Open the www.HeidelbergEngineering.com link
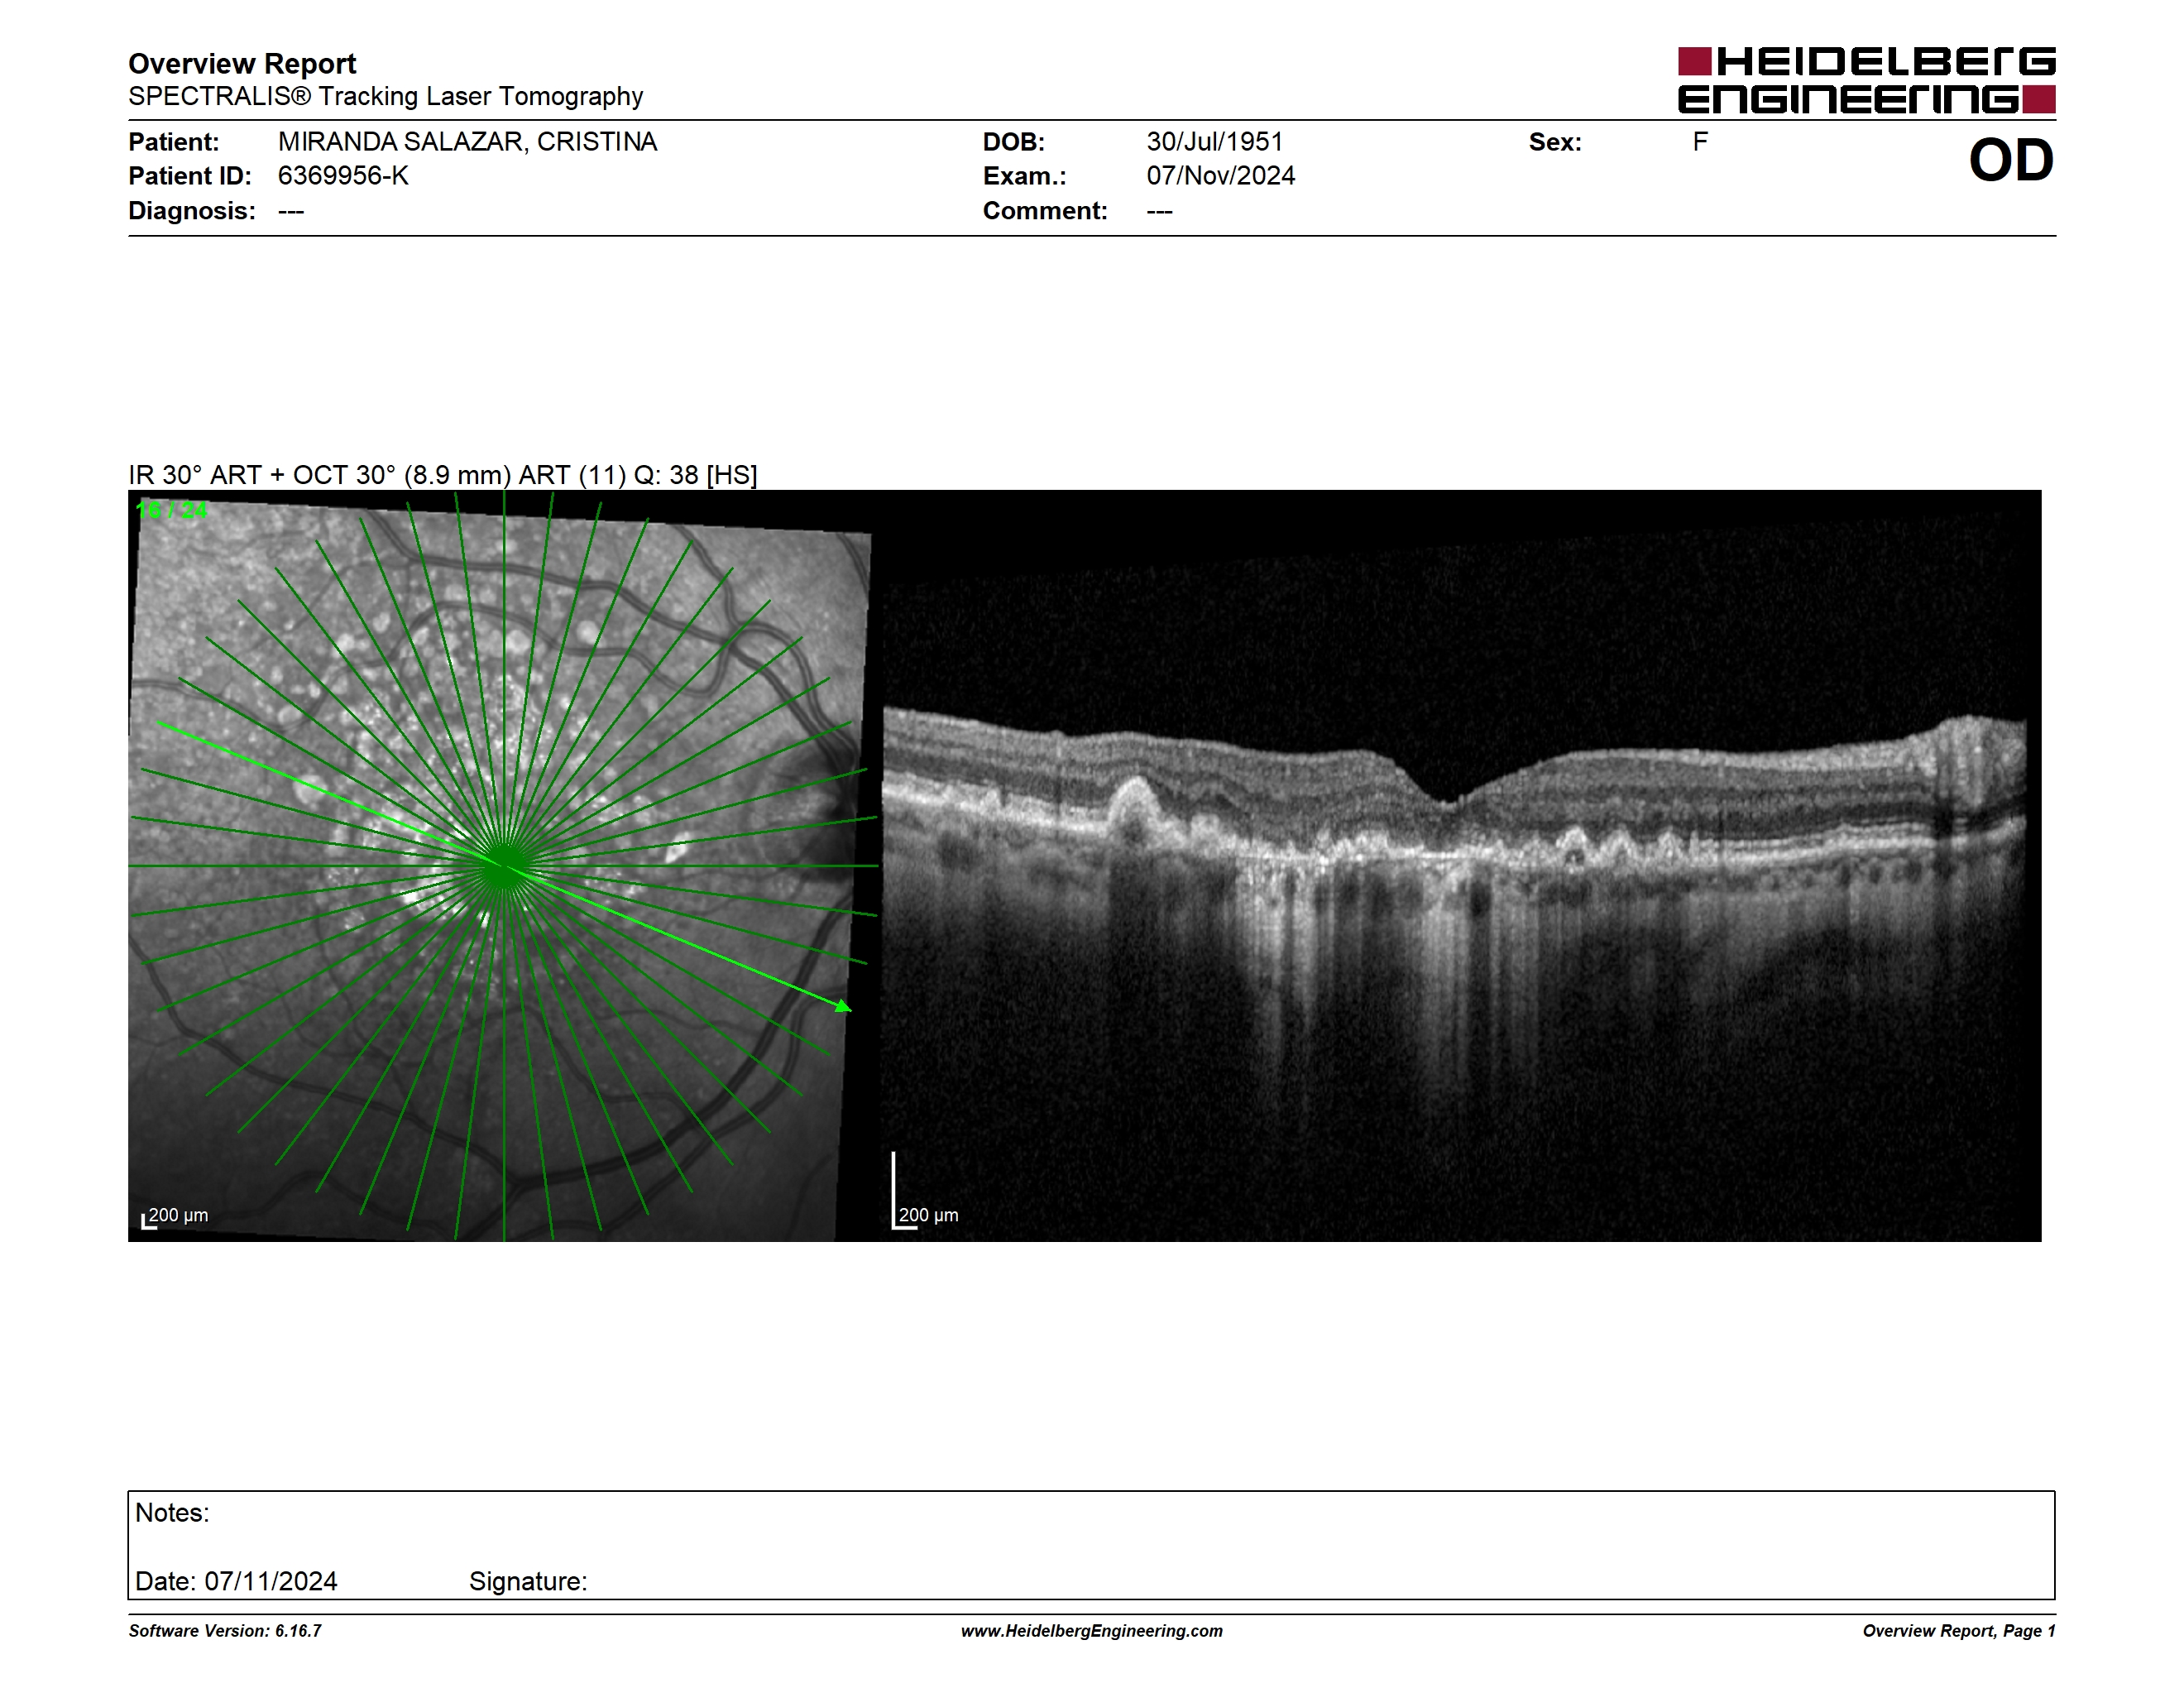The image size is (2184, 1688). pos(1092,1631)
